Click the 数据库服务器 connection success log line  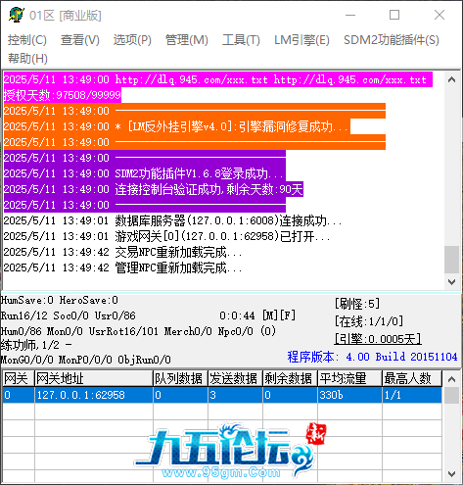click(172, 220)
